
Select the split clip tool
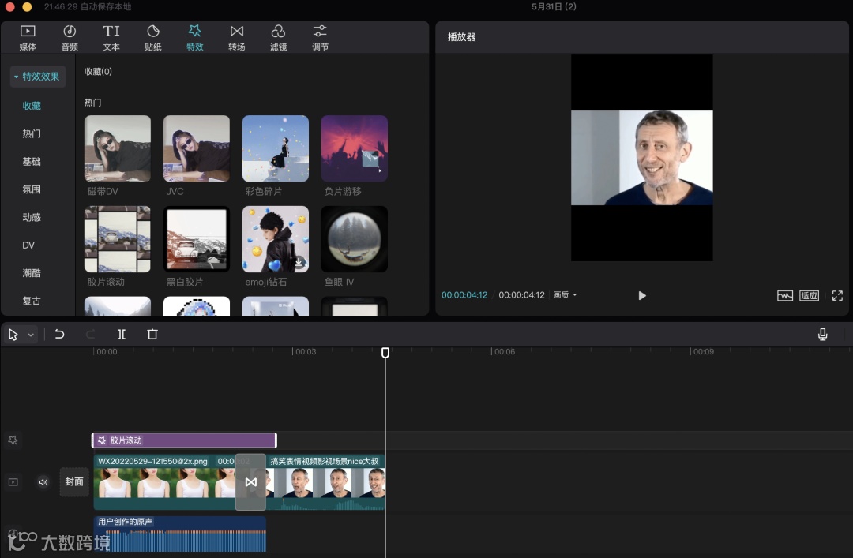click(121, 335)
